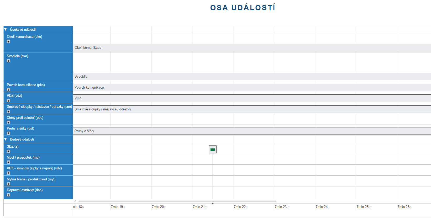This screenshot has width=431, height=220.
Task: Select the Směrové sloupky / nástavce / odrazky bar
Action: [252, 109]
